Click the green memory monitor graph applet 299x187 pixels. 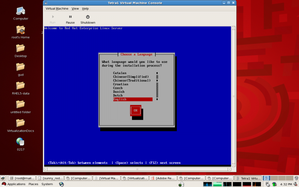click(x=218, y=184)
